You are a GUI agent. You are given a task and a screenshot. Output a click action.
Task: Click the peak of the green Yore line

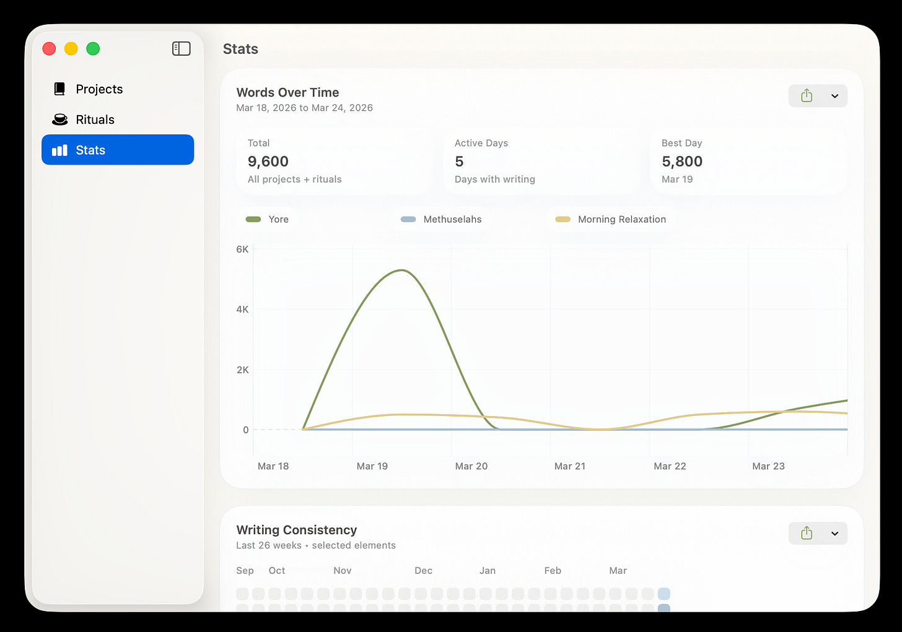(x=403, y=270)
